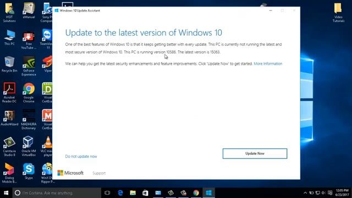Viewport: 352px width, 198px height.
Task: Open volume control in system tray
Action: [323, 193]
